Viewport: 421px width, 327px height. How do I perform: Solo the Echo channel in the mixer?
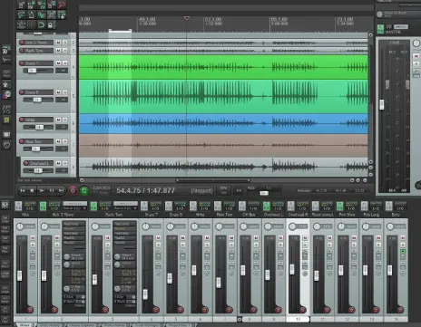point(403,245)
